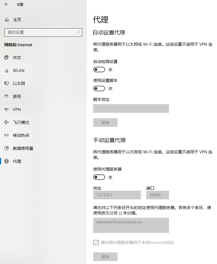The width and height of the screenshot is (217, 264).
Task: Click the back arrow icon
Action: (7, 4)
